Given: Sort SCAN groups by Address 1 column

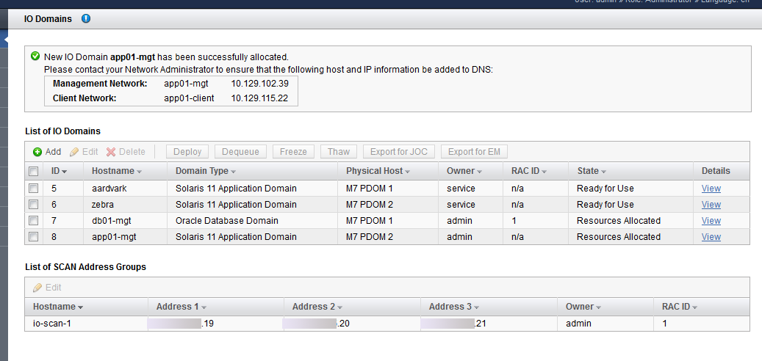Looking at the screenshot, I should [204, 307].
